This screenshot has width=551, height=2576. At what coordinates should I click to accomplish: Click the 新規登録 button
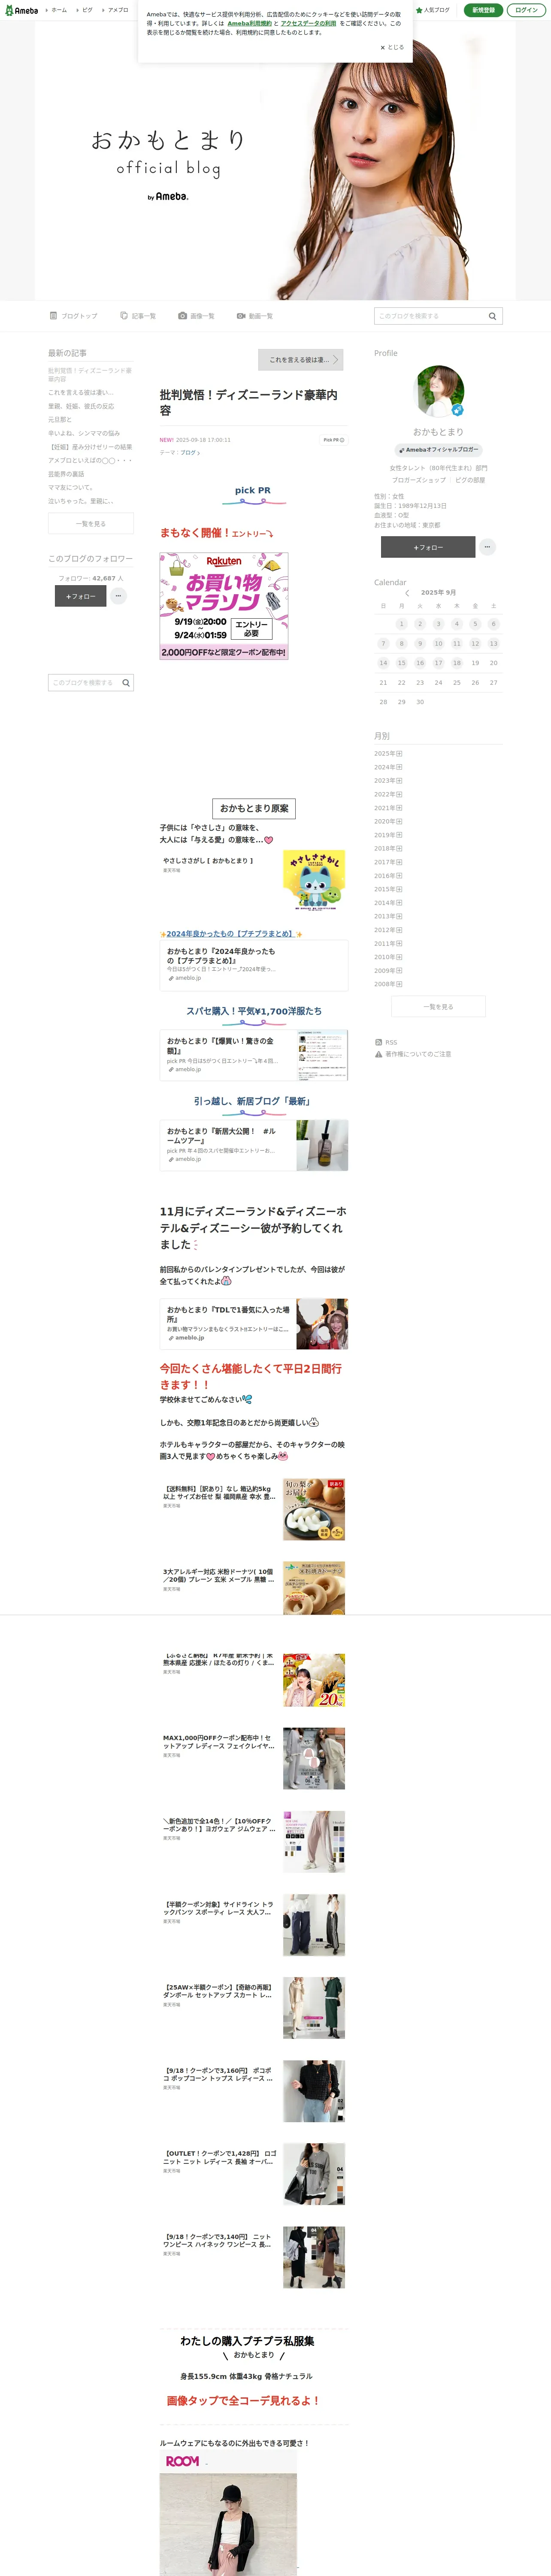pos(483,10)
